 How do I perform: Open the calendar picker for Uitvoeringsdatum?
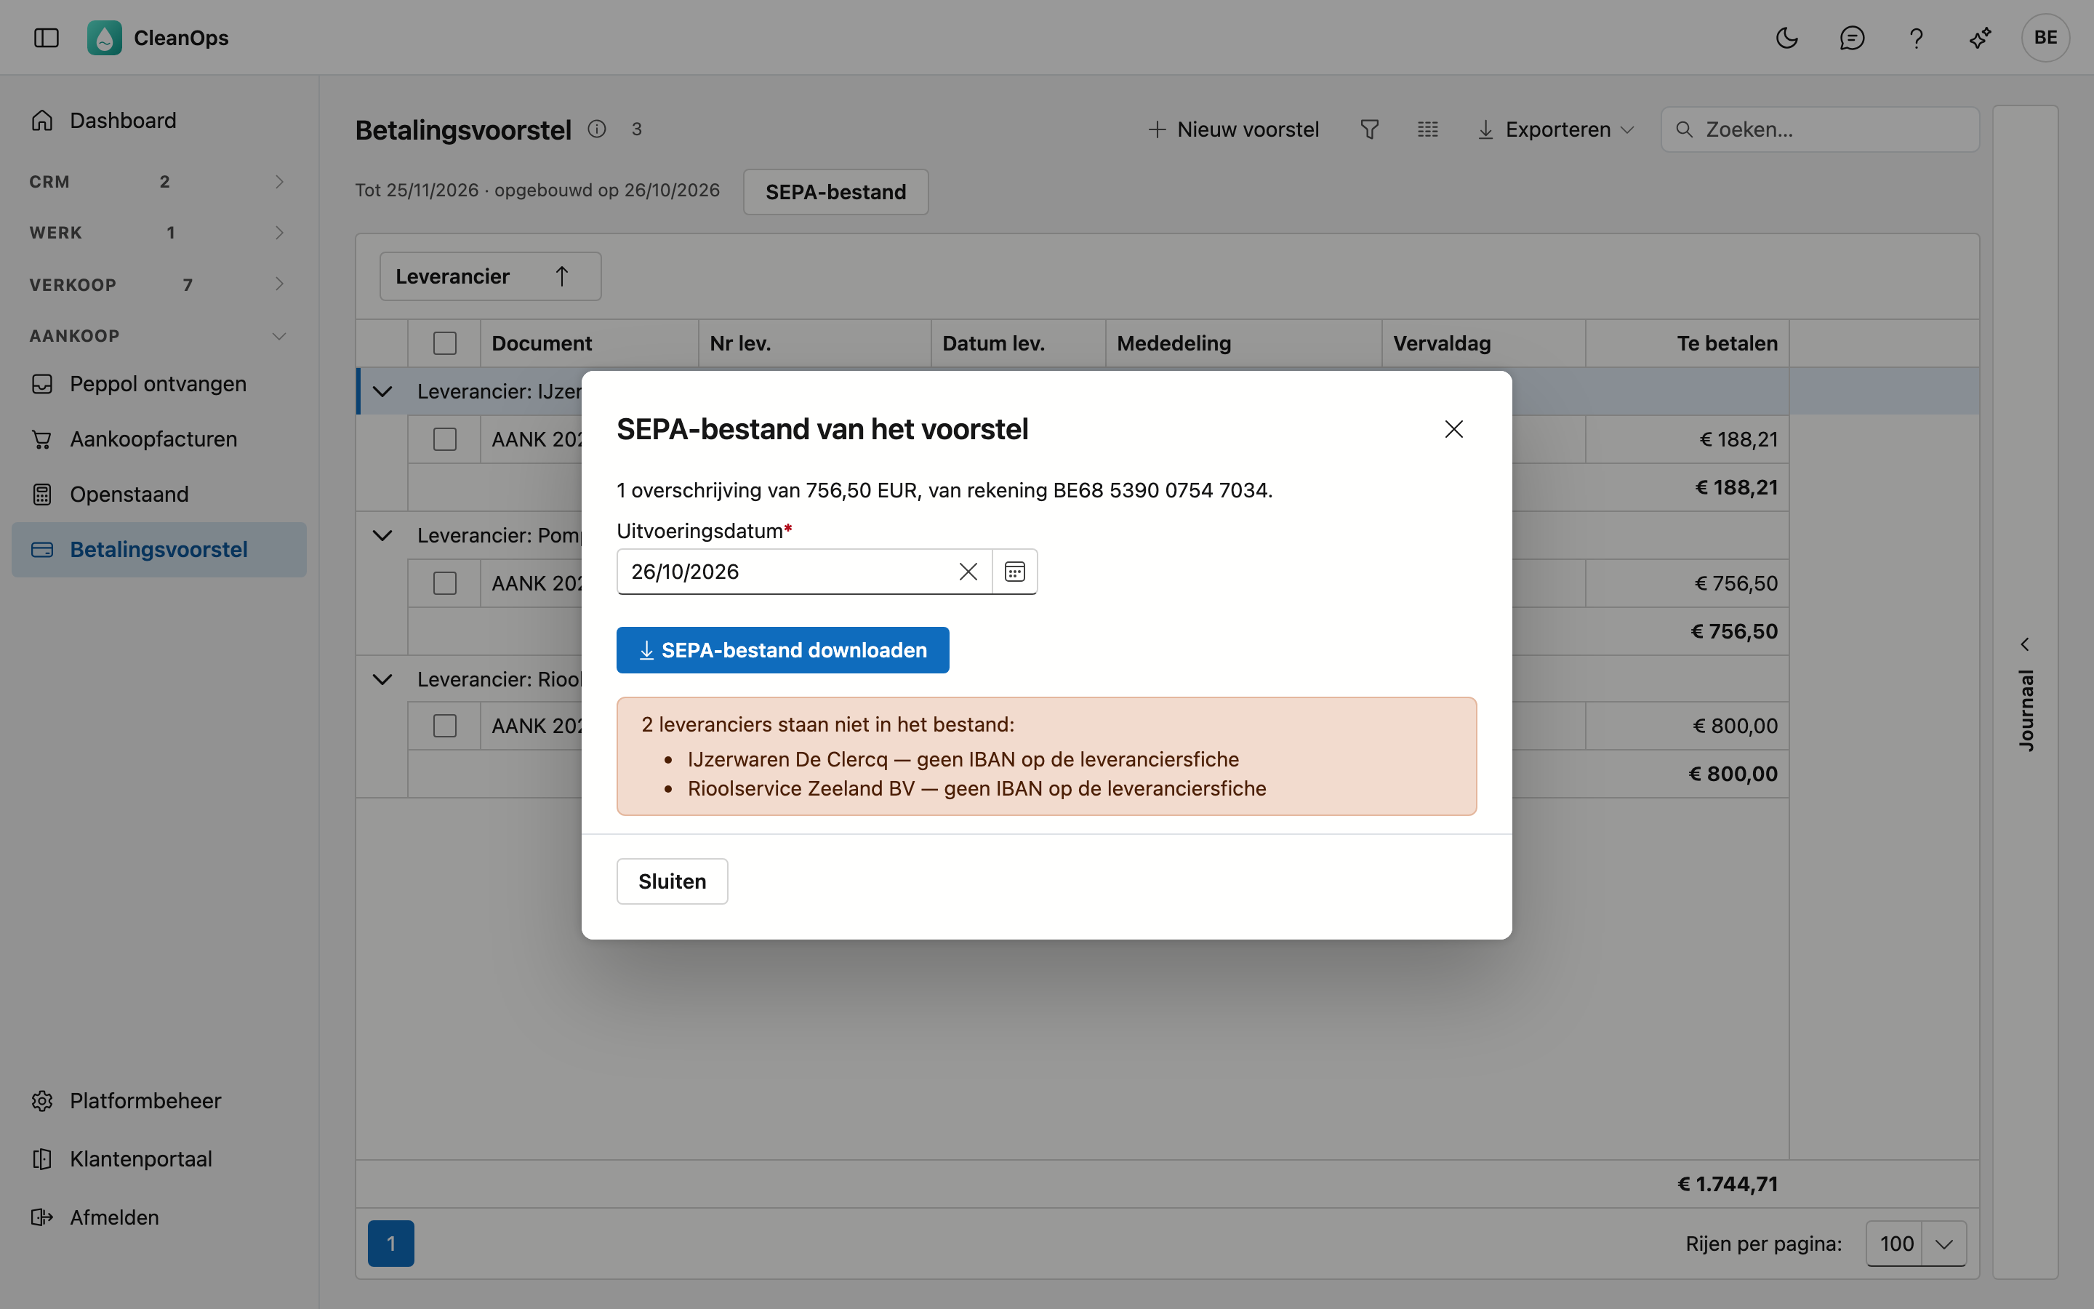tap(1014, 572)
